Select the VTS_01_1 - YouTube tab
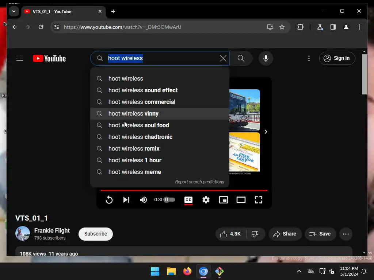374x280 pixels. [x=64, y=11]
